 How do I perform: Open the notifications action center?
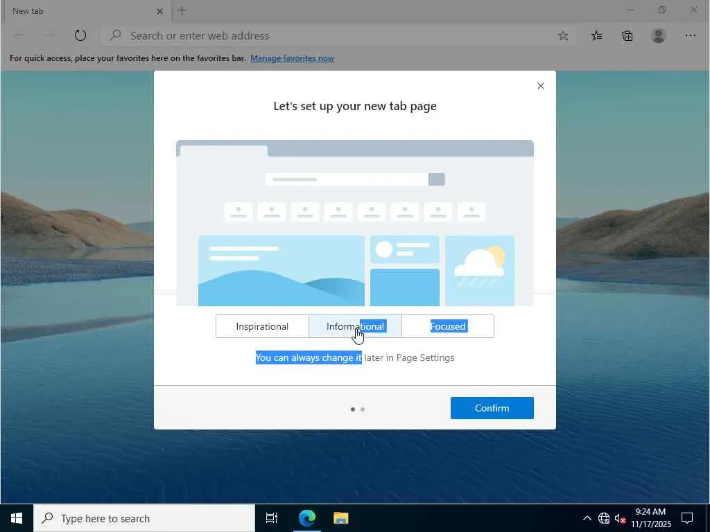pyautogui.click(x=687, y=518)
